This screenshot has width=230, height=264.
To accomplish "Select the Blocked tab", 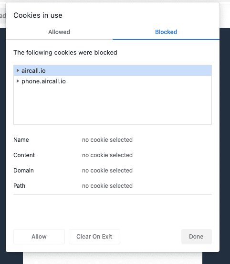I will (166, 32).
